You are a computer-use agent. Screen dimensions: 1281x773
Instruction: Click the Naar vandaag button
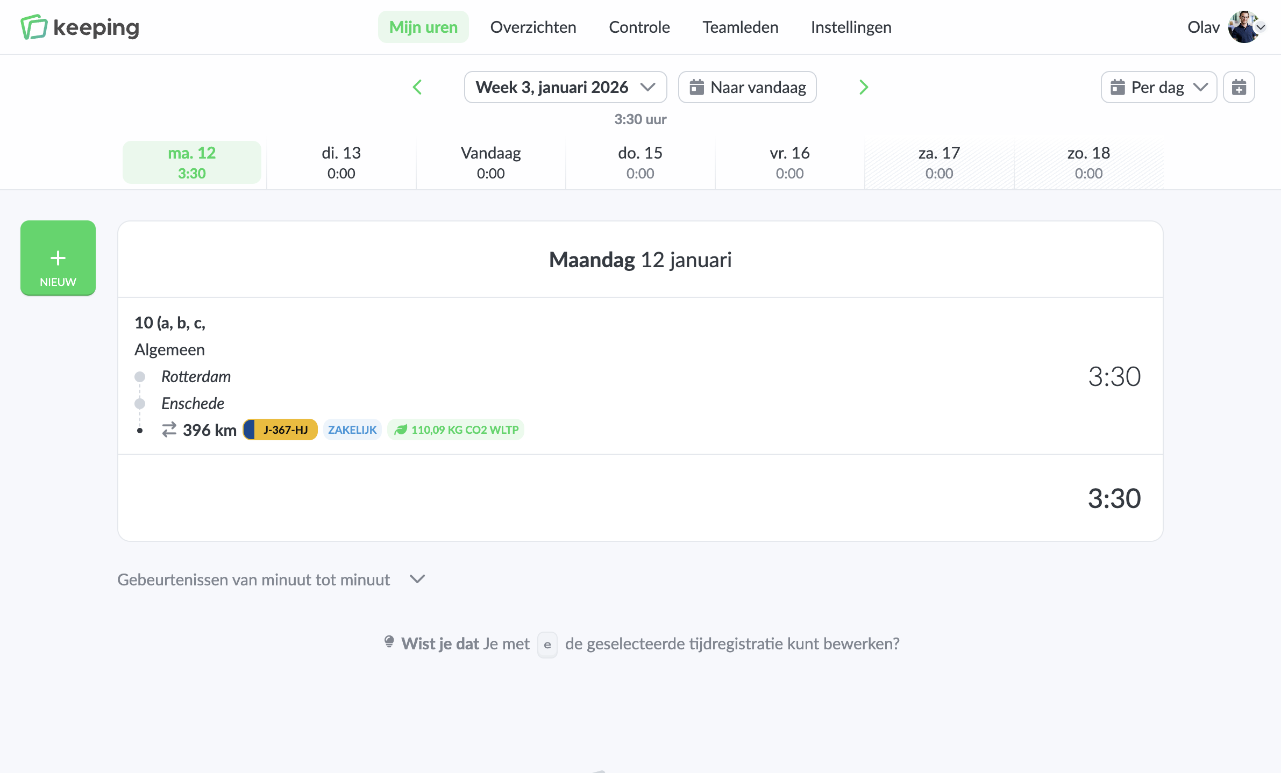pos(747,87)
